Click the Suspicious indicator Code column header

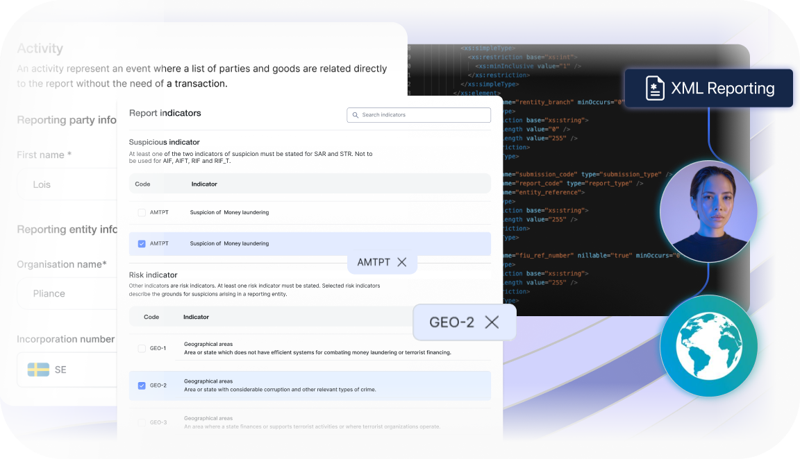tap(142, 184)
